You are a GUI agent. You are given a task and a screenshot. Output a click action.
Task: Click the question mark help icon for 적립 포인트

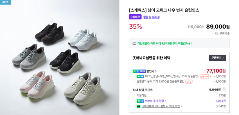tap(224, 90)
